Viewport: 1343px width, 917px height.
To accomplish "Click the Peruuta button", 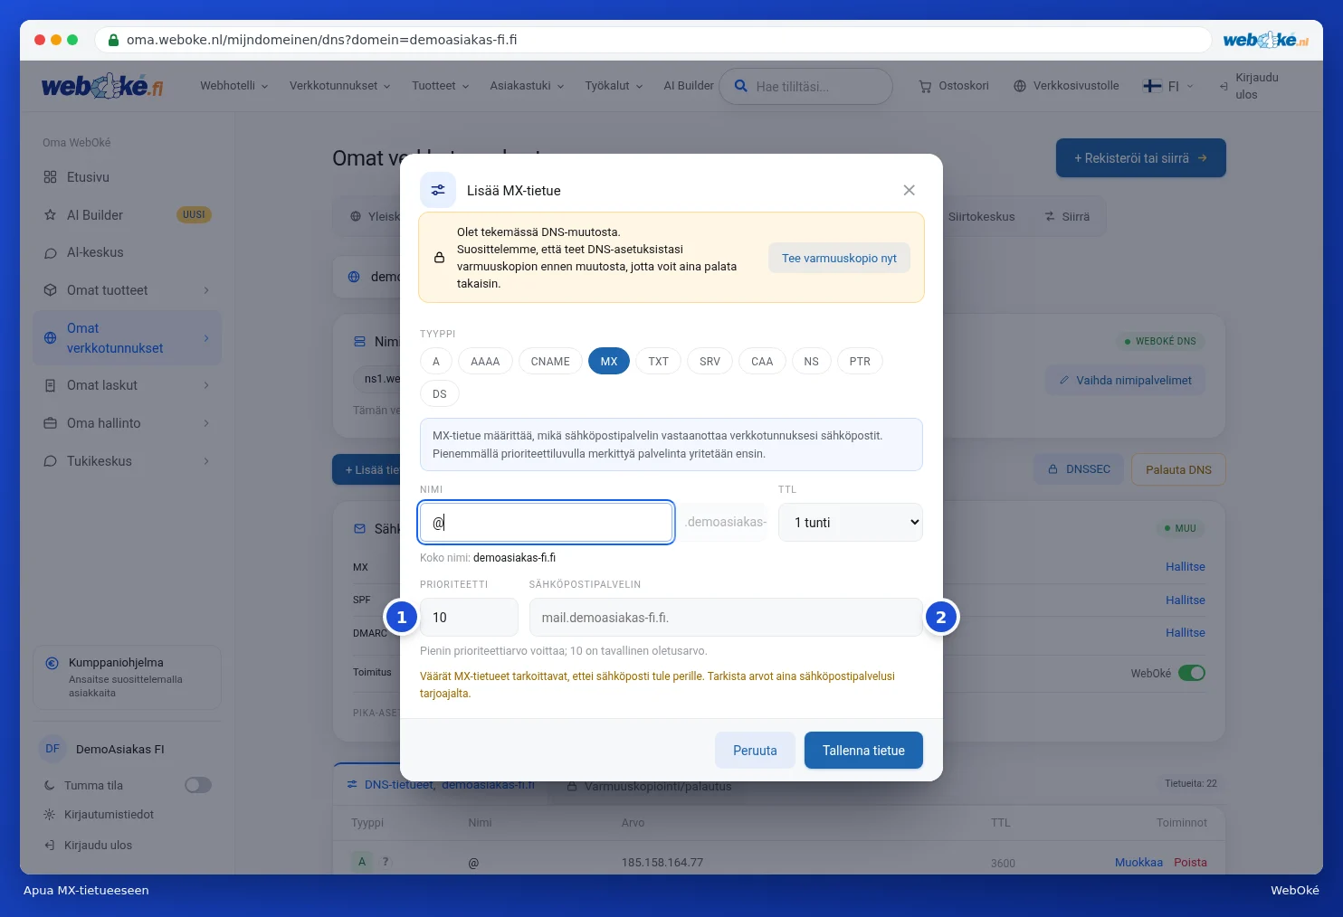I will [x=755, y=751].
